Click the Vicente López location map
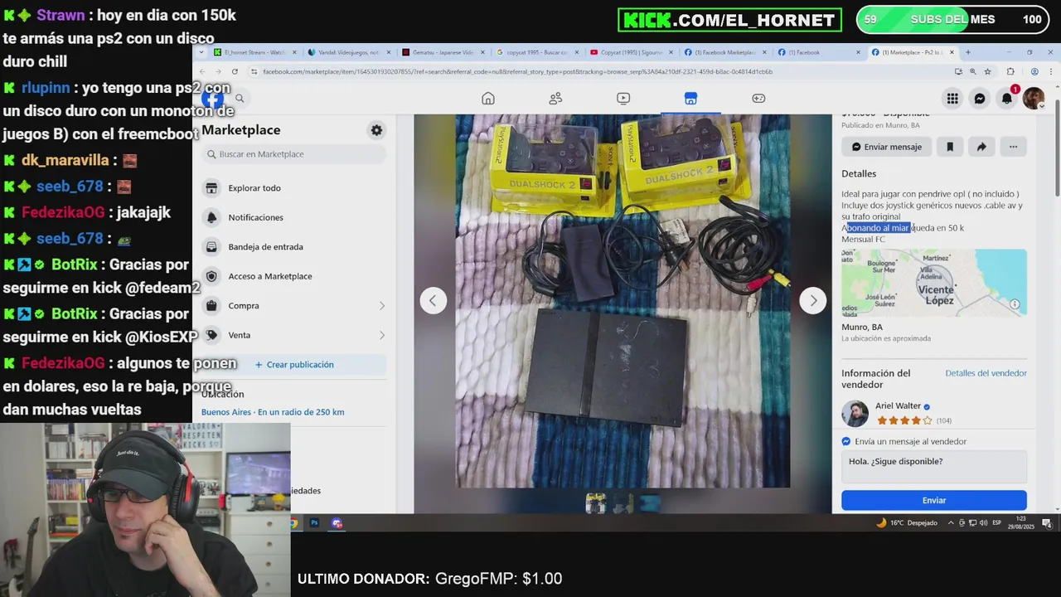Screen dimensions: 1061x597 934,283
